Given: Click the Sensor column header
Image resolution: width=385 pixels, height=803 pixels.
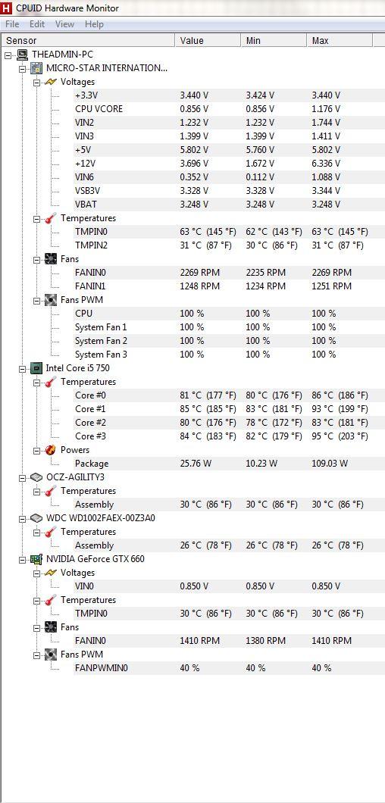Looking at the screenshot, I should pyautogui.click(x=88, y=40).
